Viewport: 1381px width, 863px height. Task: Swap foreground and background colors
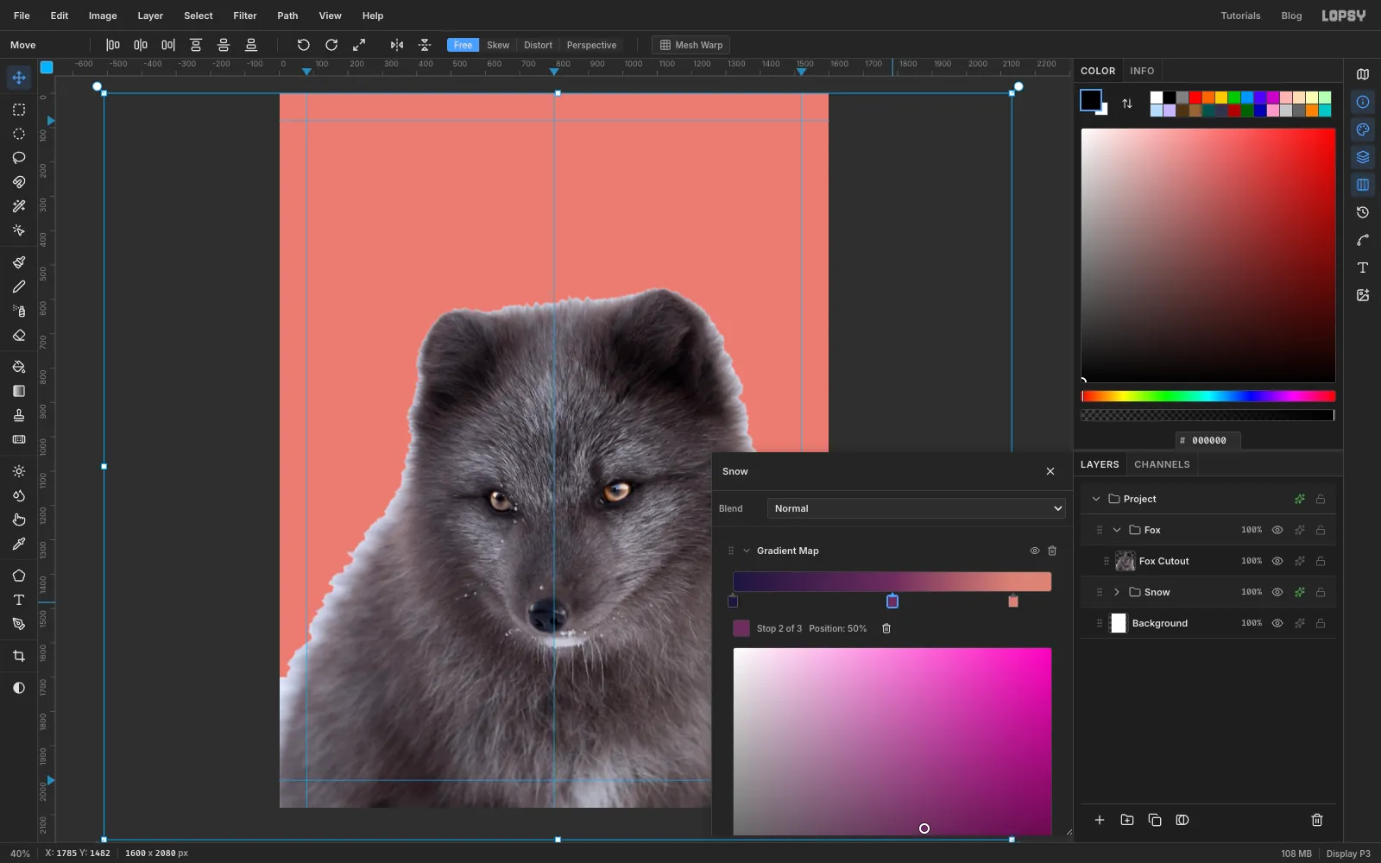(1127, 104)
